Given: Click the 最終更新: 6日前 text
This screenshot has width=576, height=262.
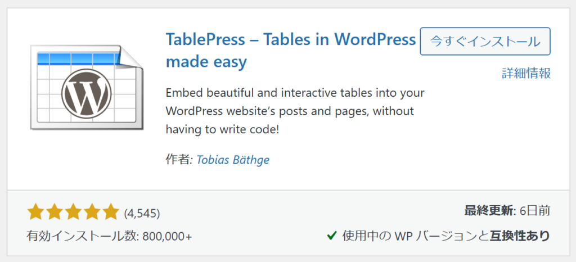Looking at the screenshot, I should point(507,211).
